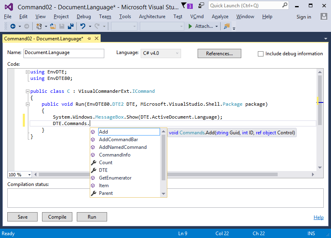Screen dimensions: 331x238
Task: Open the Navigate Backward history dropdown arrow
Action: coord(20,26)
